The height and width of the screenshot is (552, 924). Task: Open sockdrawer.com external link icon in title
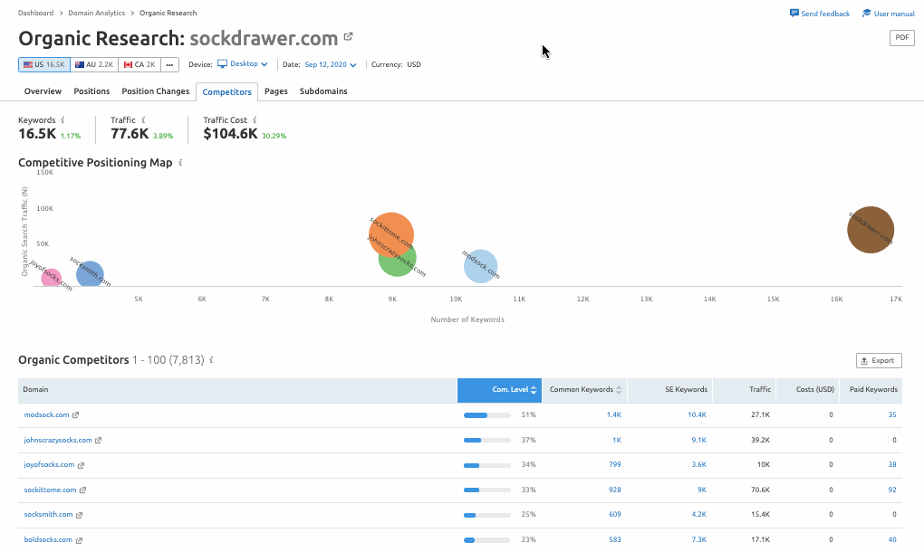(x=348, y=36)
